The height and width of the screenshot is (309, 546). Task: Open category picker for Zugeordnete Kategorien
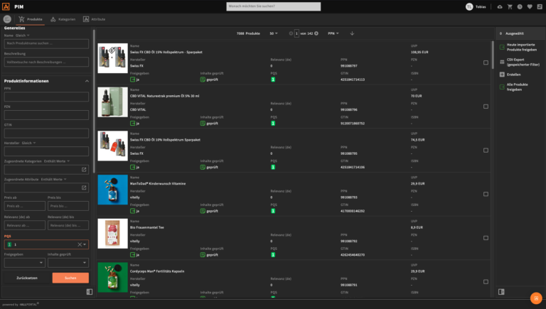(84, 170)
